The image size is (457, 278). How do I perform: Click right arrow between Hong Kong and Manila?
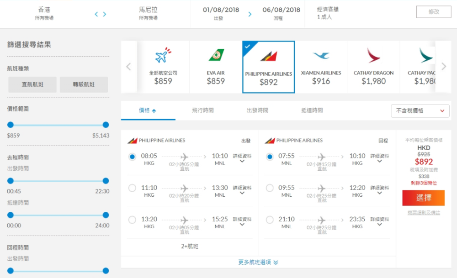click(105, 14)
